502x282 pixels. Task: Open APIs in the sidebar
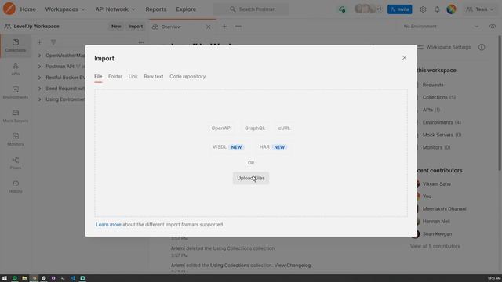tap(16, 69)
